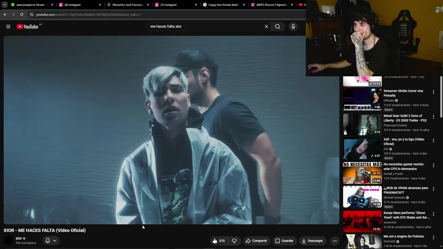The height and width of the screenshot is (249, 443).
Task: Open options for Kanye West Ghost Town video
Action: 433,214
